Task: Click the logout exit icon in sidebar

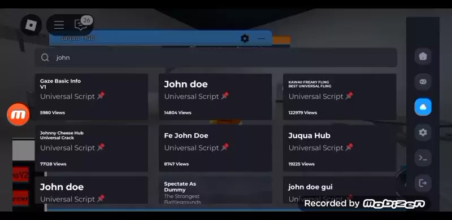Action: [423, 183]
